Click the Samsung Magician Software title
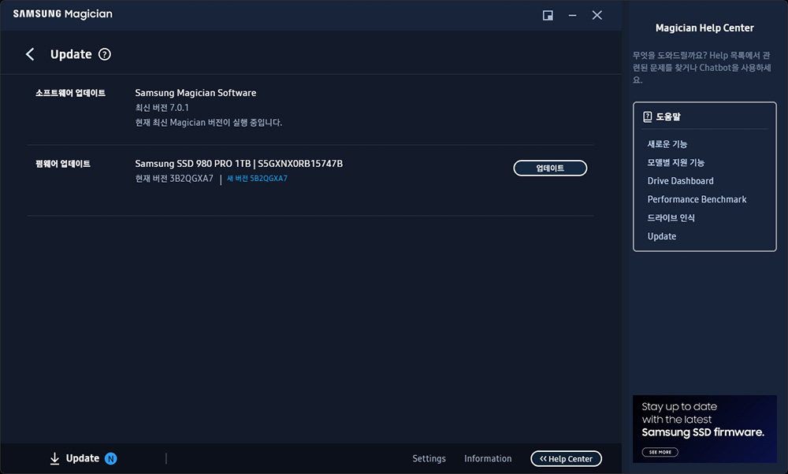This screenshot has width=788, height=474. [195, 93]
